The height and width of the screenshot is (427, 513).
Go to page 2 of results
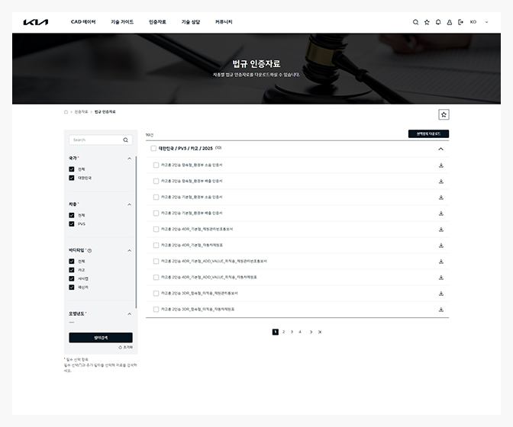pos(283,332)
